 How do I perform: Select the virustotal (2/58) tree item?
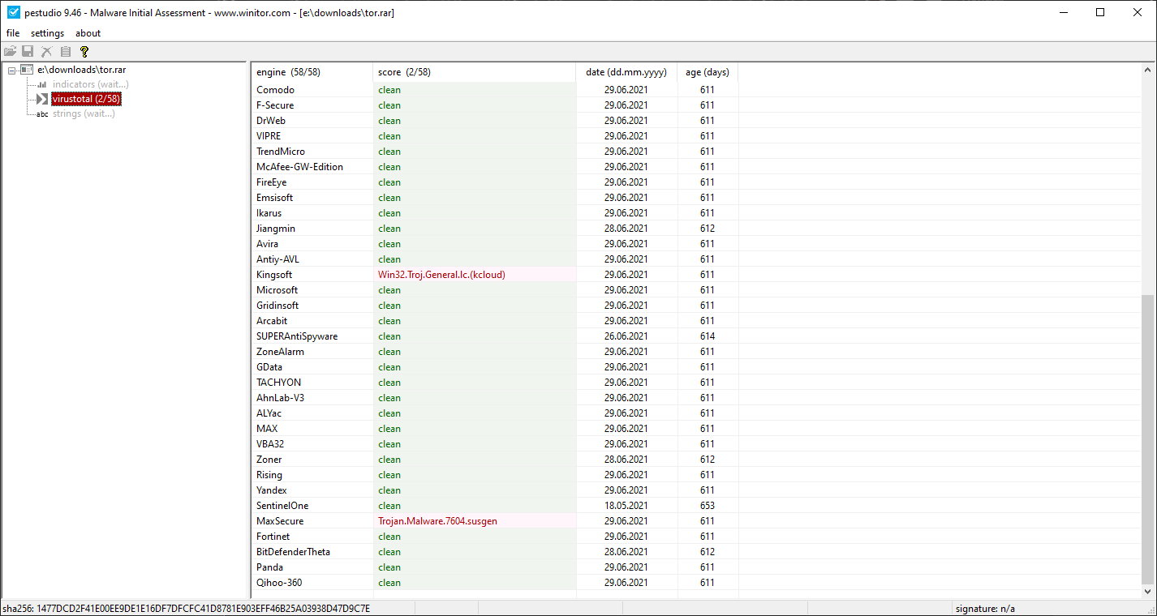coord(85,99)
